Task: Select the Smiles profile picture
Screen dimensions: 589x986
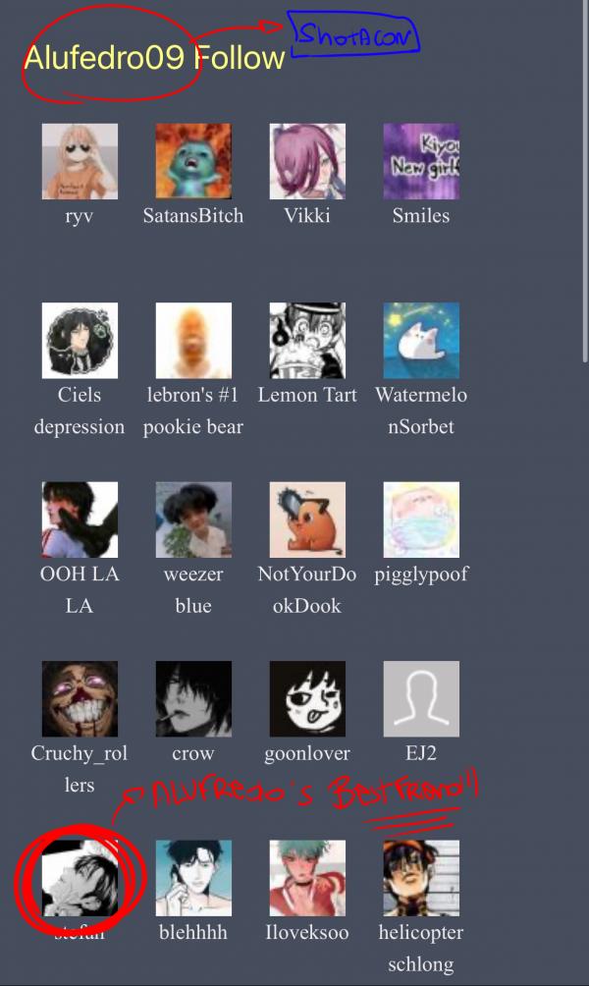Action: click(x=421, y=162)
